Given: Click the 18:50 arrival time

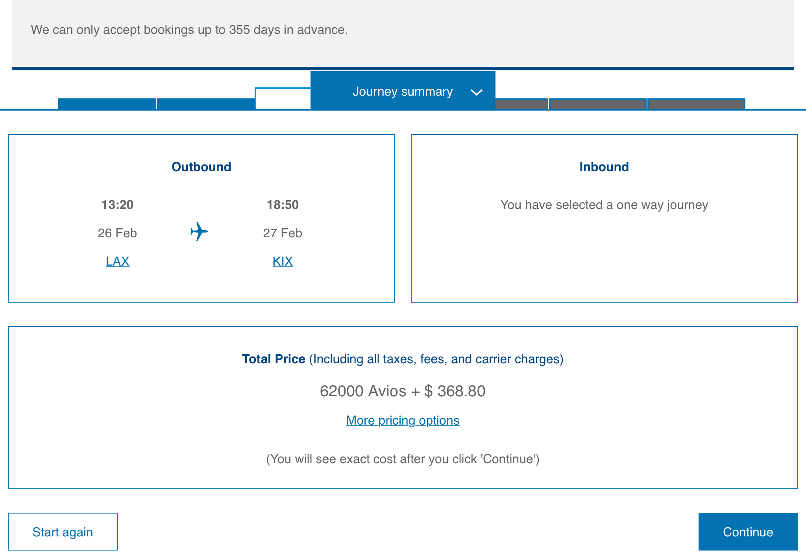Looking at the screenshot, I should point(283,205).
